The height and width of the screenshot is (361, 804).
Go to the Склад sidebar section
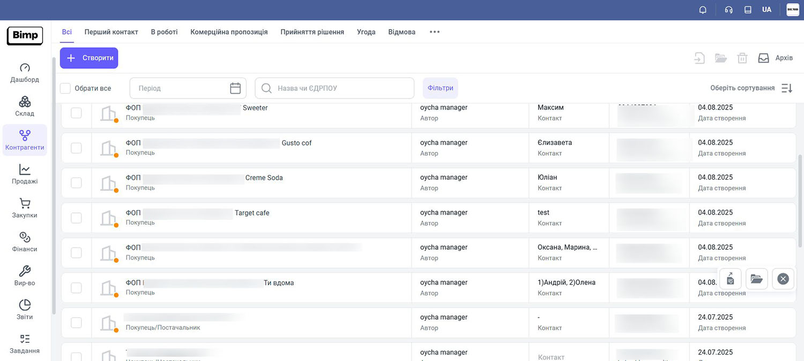pyautogui.click(x=25, y=107)
